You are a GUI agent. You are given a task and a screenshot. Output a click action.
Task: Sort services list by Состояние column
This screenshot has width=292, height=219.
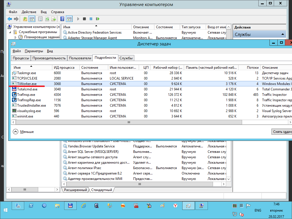coord(167,27)
